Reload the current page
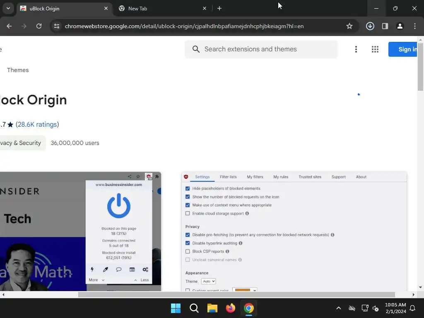The width and height of the screenshot is (424, 318). [39, 26]
